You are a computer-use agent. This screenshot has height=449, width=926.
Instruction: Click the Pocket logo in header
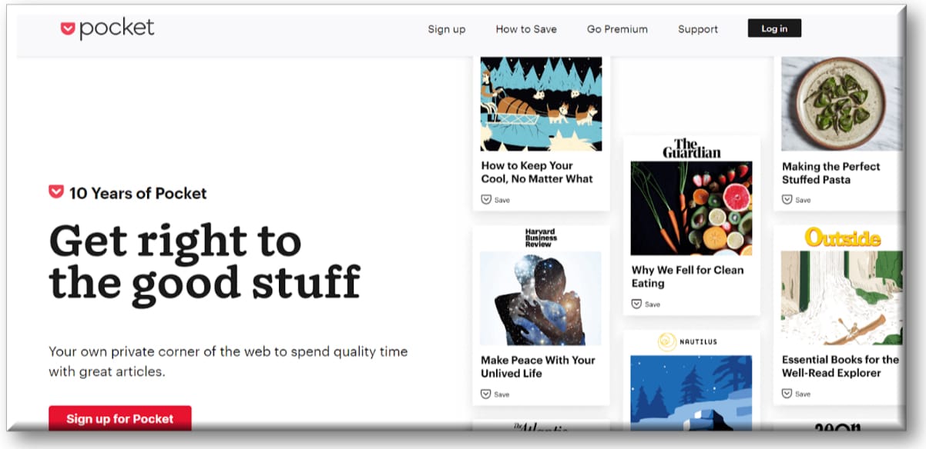coord(107,28)
